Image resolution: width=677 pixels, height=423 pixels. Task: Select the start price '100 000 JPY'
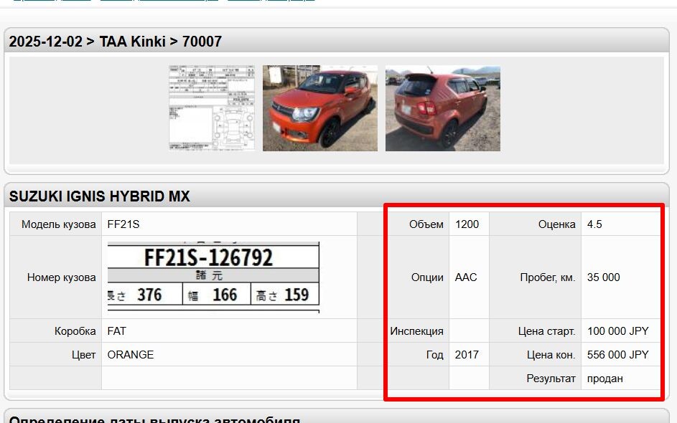coord(618,331)
